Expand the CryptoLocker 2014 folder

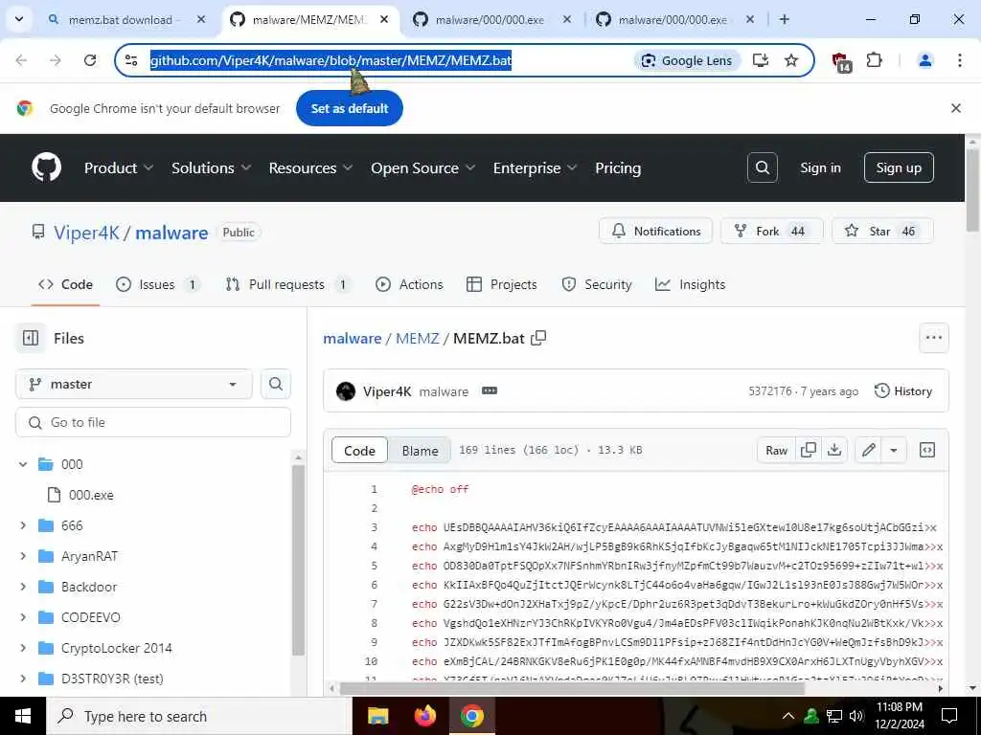(23, 648)
